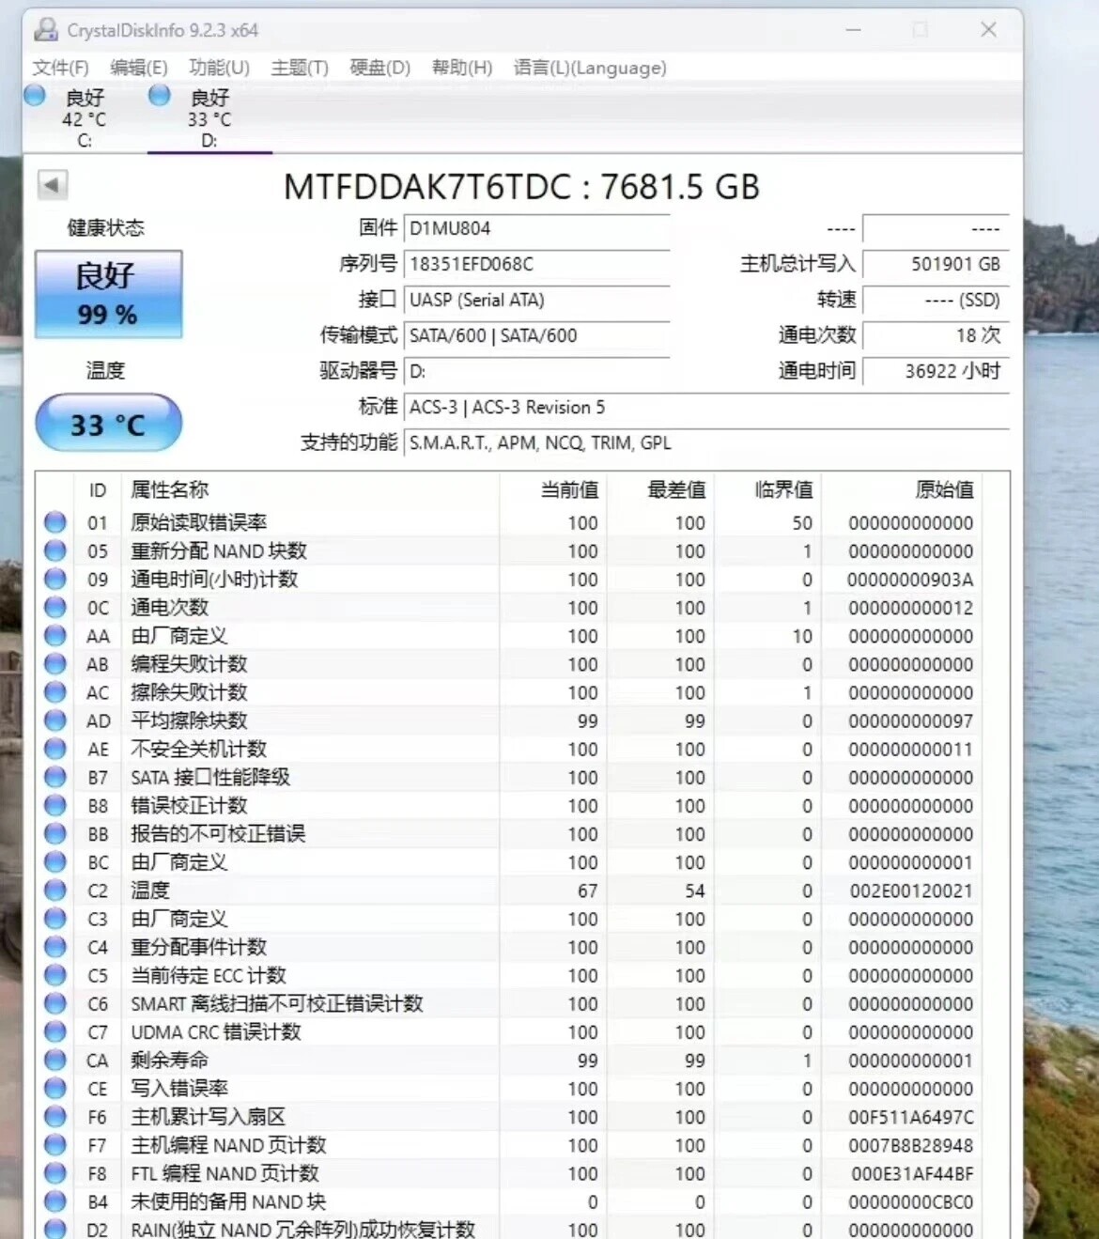Select the blue orb beside AC 擦除失败计数
1099x1239 pixels.
55,692
